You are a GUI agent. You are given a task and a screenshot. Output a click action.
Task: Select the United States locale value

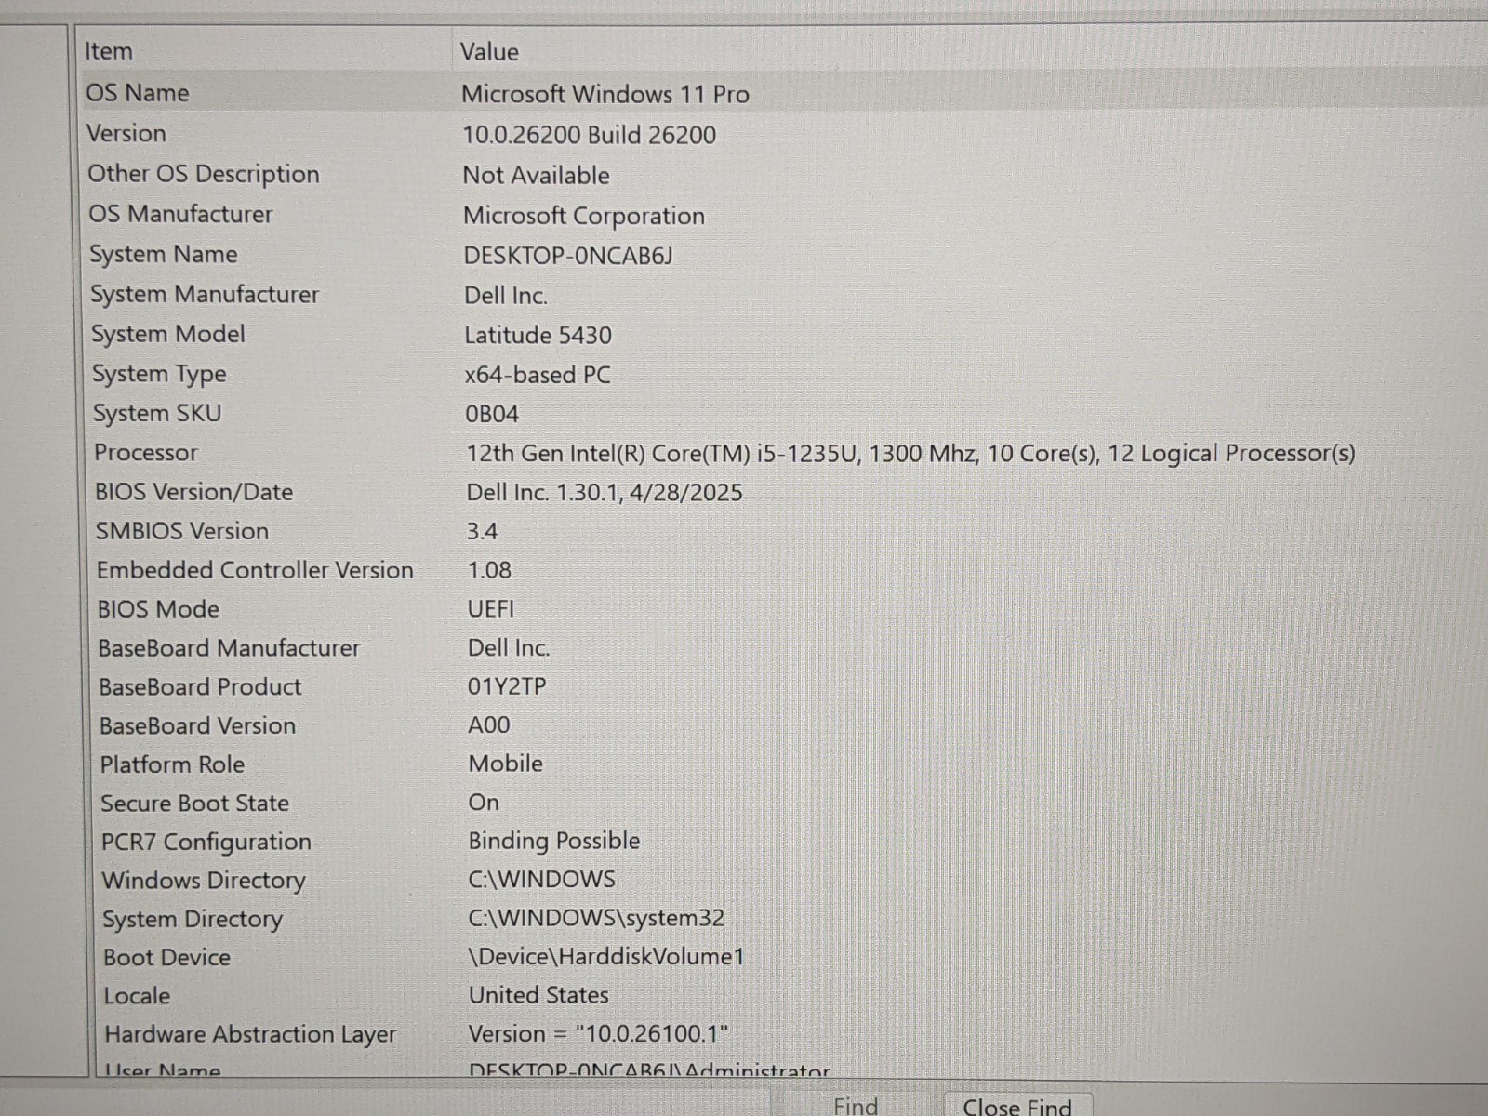tap(539, 995)
